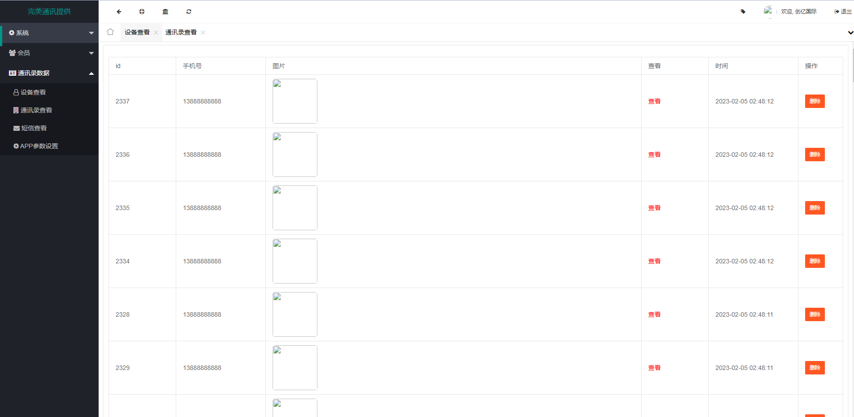Click the tag icon in header
Image resolution: width=854 pixels, height=417 pixels.
743,12
